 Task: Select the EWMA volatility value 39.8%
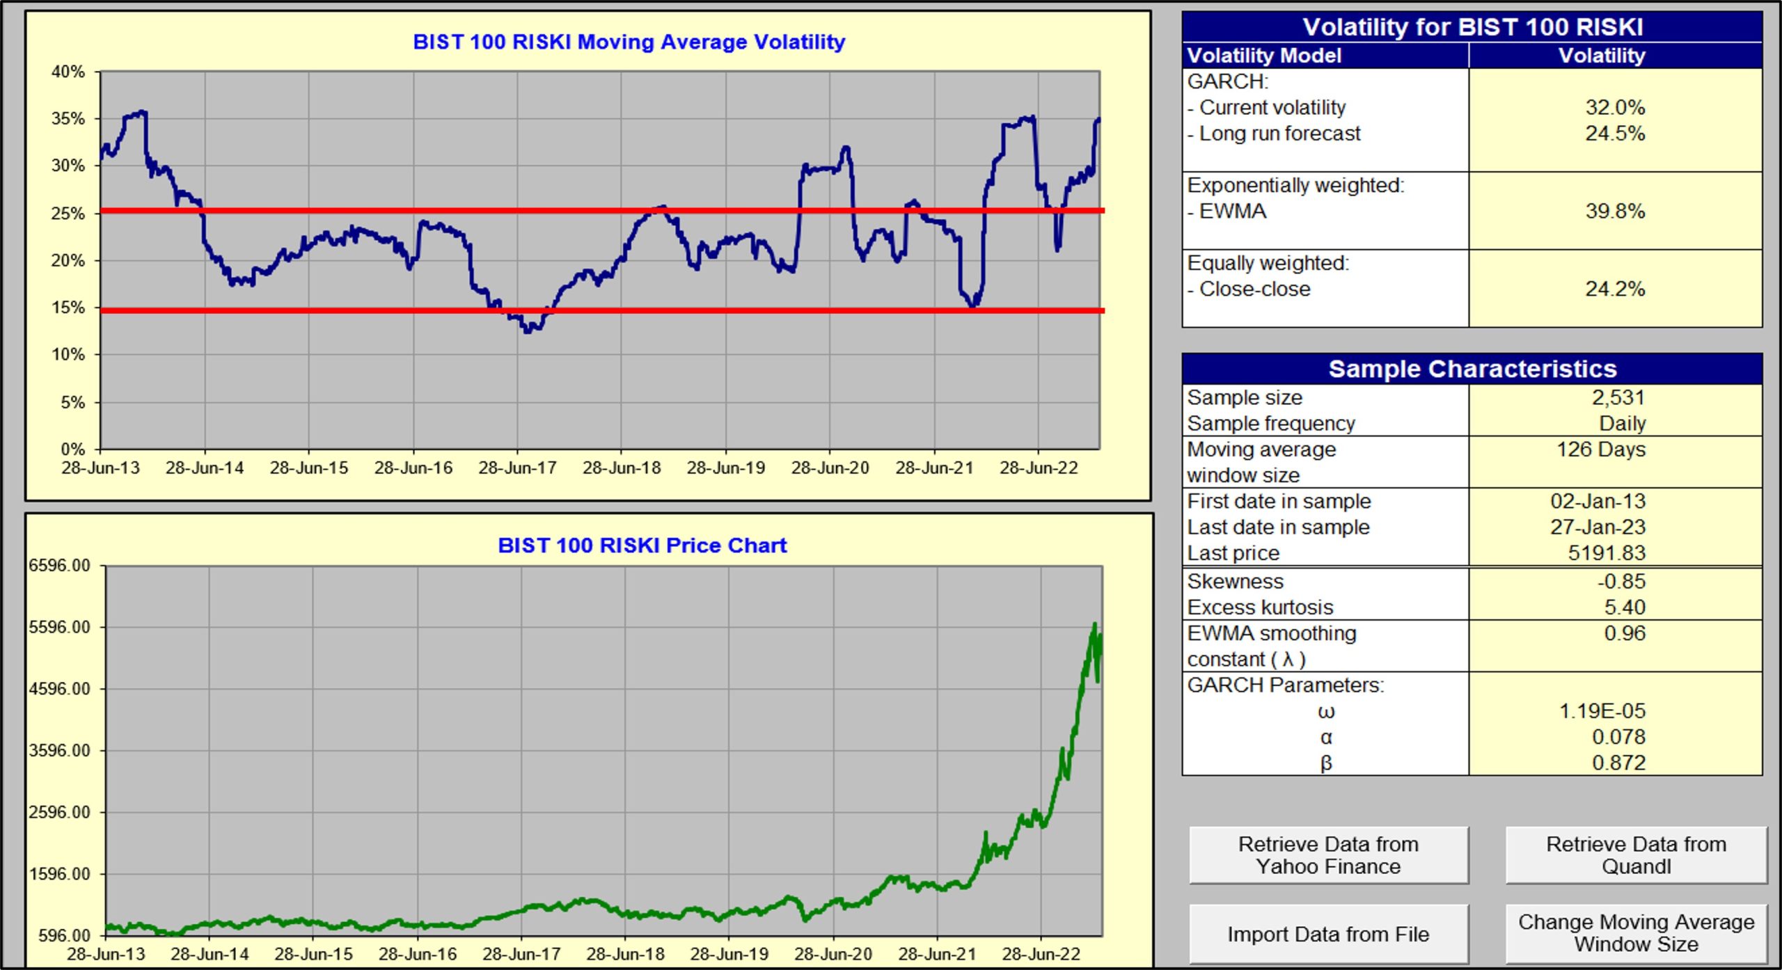pyautogui.click(x=1615, y=211)
